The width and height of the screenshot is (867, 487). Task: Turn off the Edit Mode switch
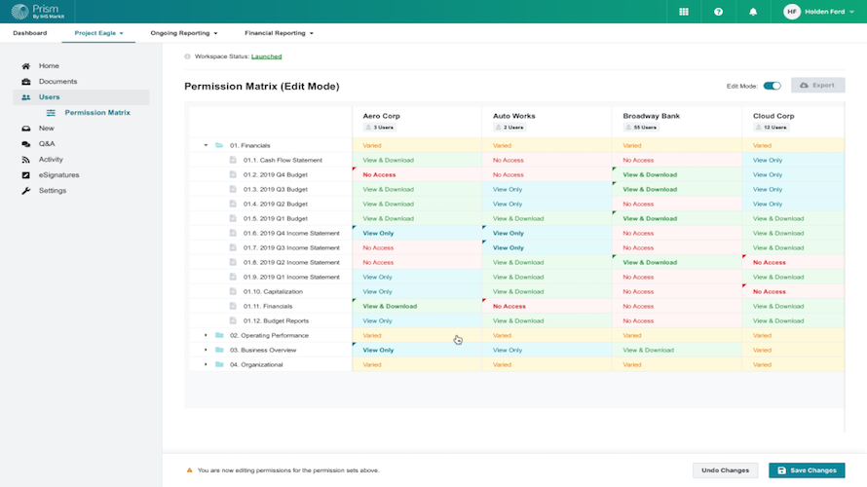click(772, 86)
